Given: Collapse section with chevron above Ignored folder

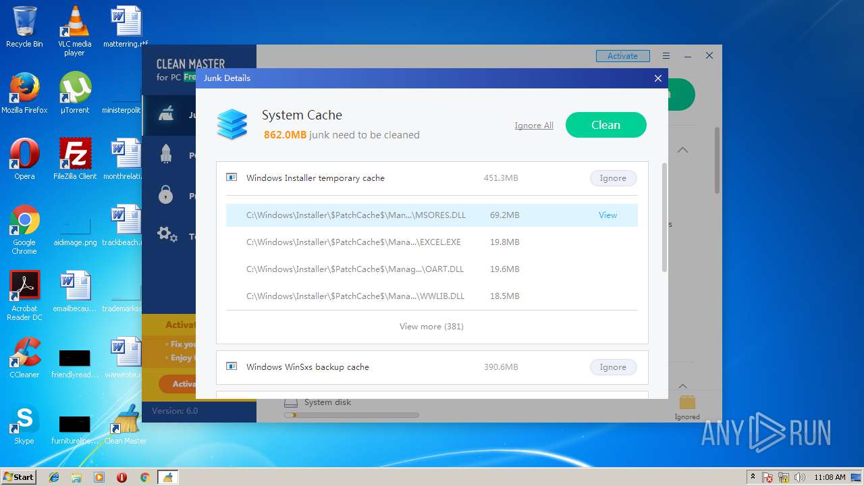Looking at the screenshot, I should [x=682, y=385].
